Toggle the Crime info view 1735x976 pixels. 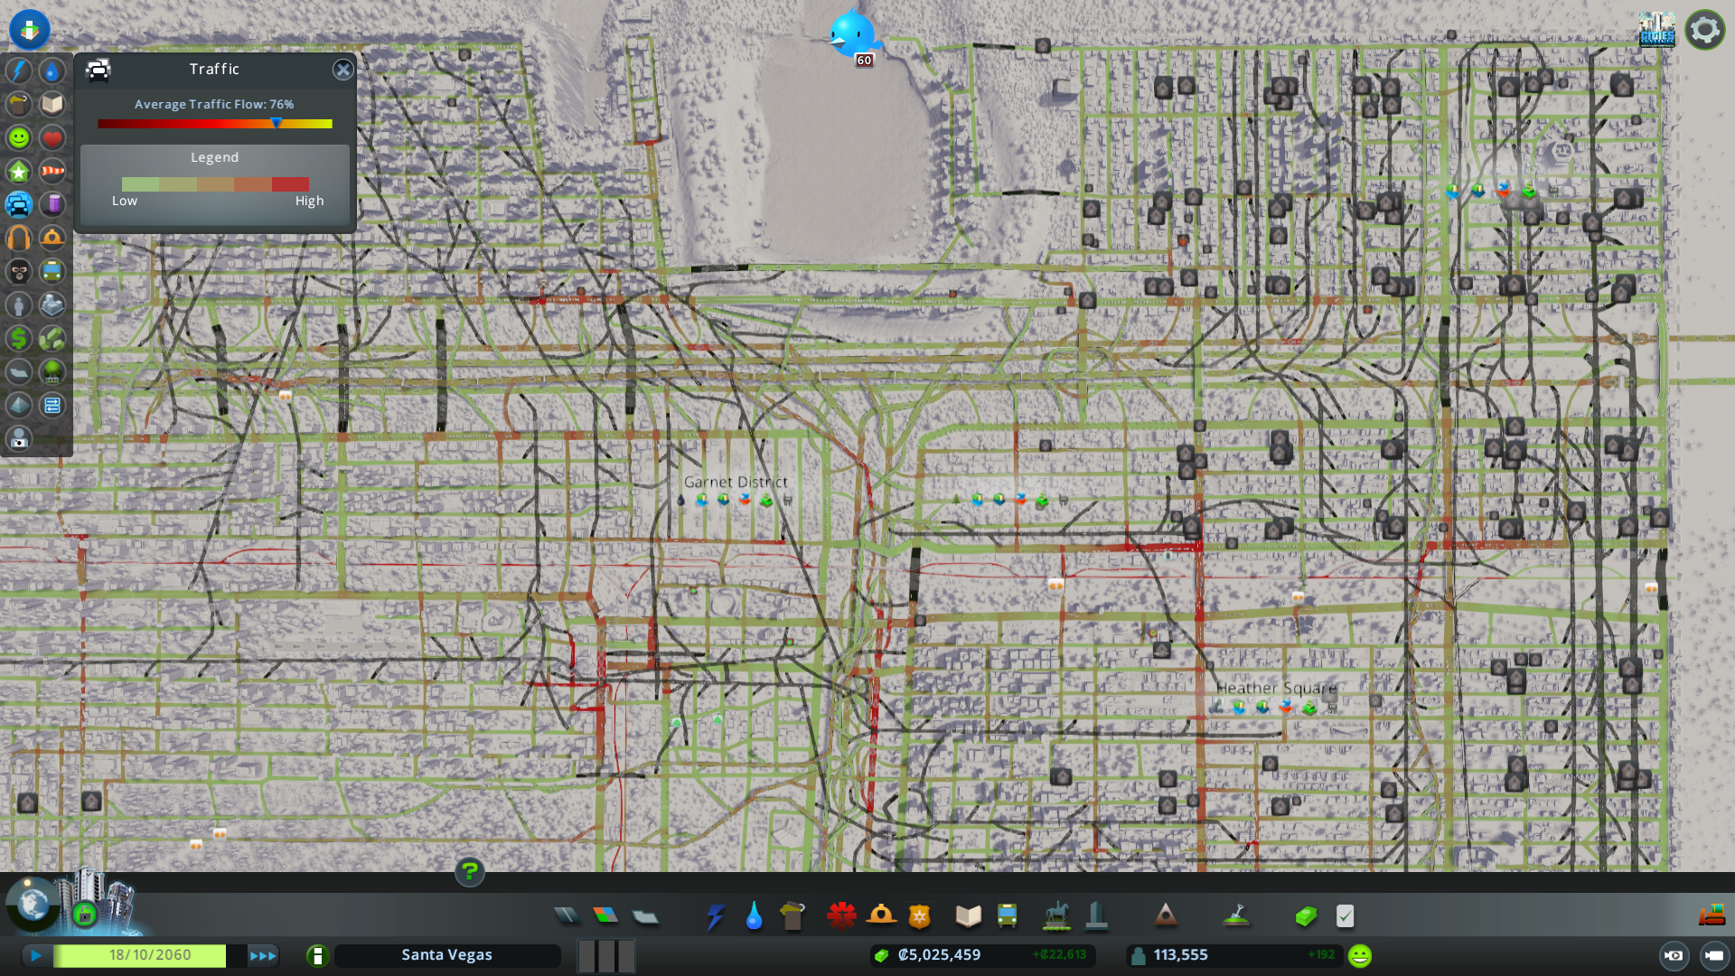click(19, 272)
